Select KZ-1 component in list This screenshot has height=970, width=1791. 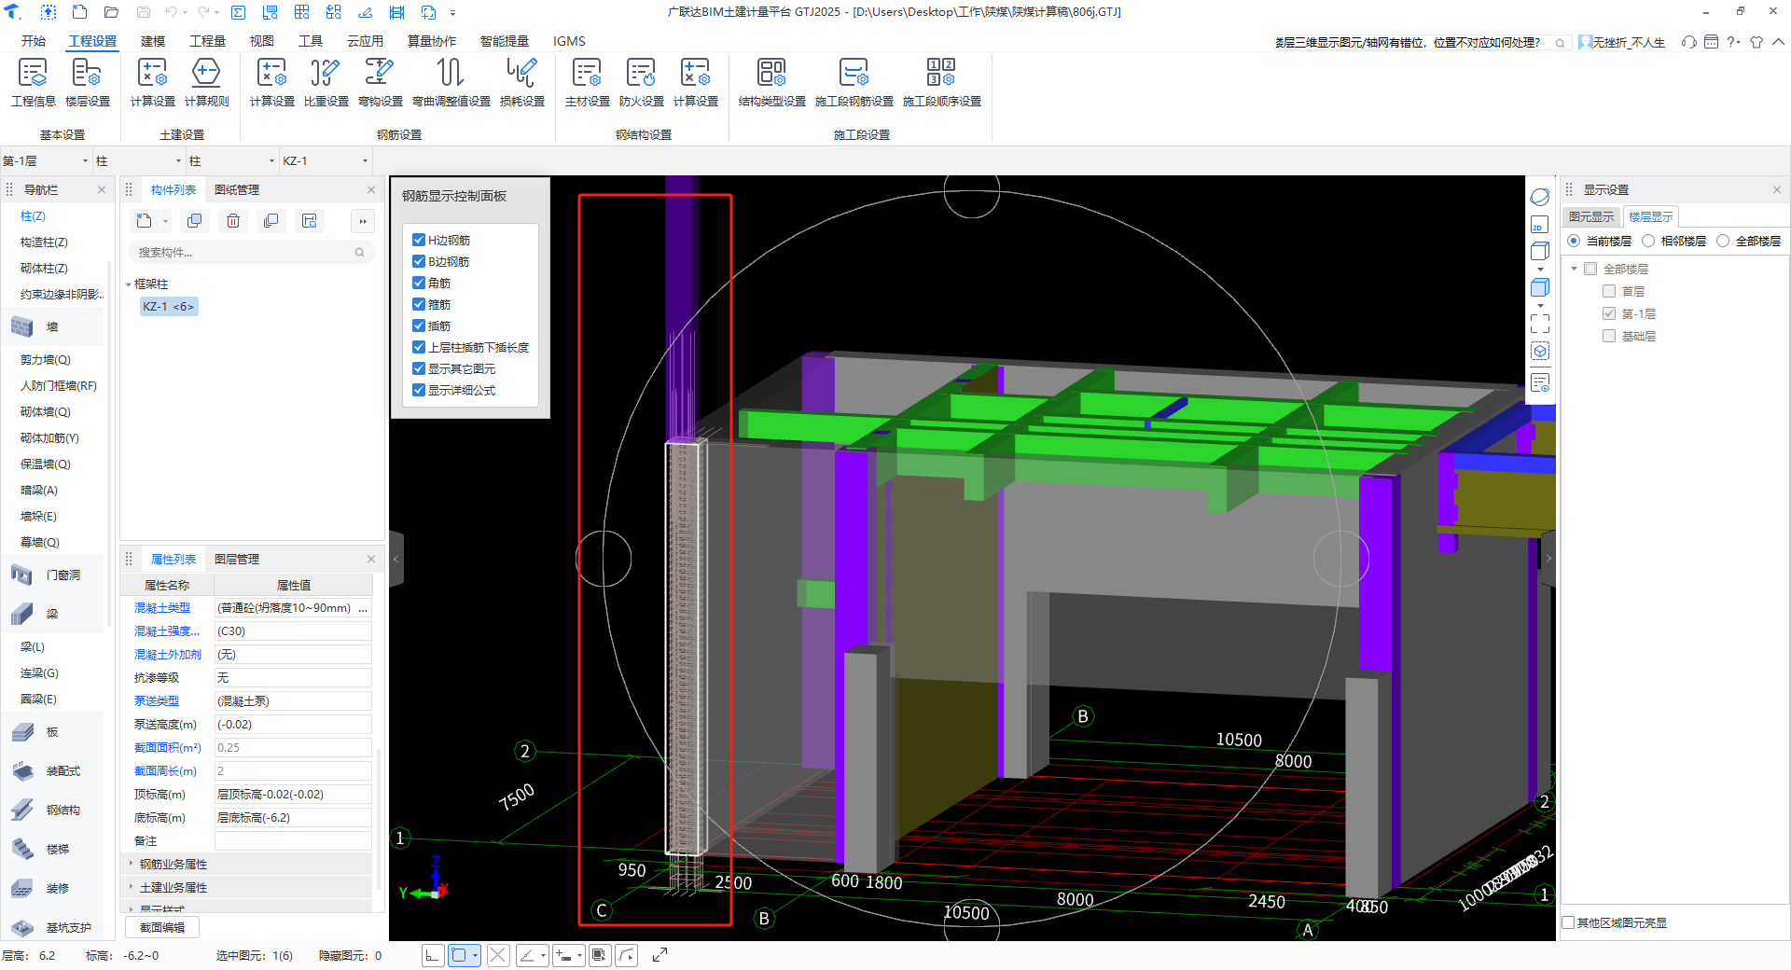169,306
